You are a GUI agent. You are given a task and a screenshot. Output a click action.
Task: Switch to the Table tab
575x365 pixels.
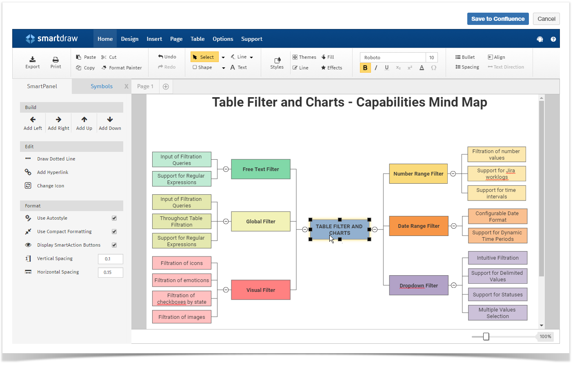(198, 39)
